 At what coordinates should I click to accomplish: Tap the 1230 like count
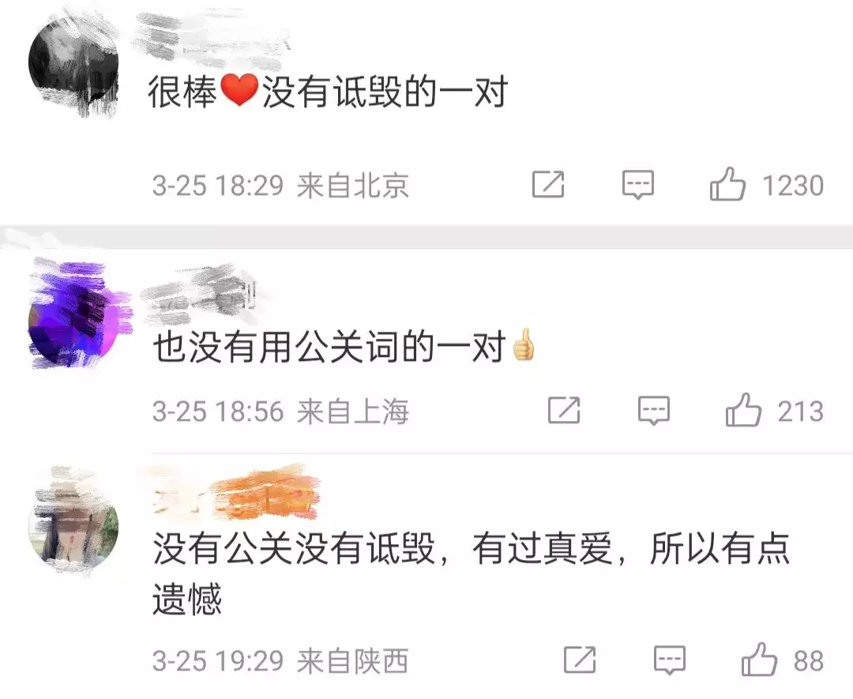(793, 186)
